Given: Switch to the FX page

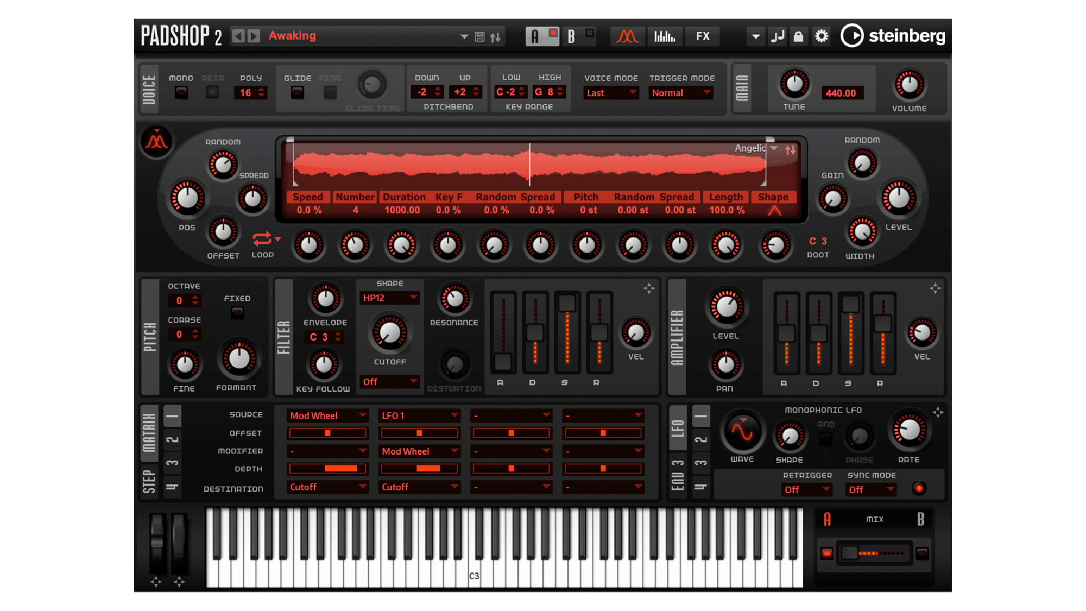Looking at the screenshot, I should pyautogui.click(x=703, y=36).
